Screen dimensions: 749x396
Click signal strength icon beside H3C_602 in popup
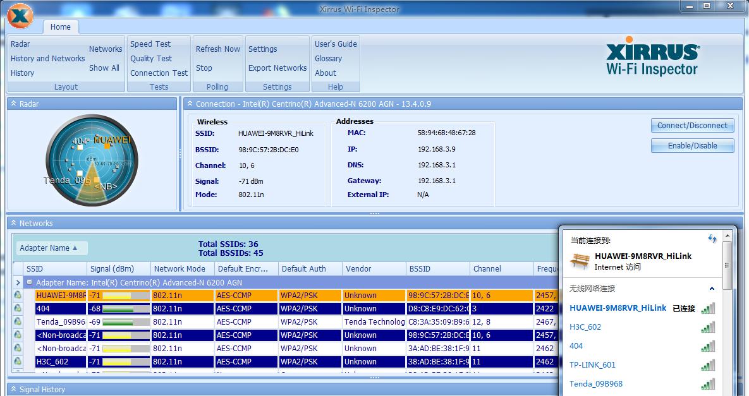tap(709, 327)
